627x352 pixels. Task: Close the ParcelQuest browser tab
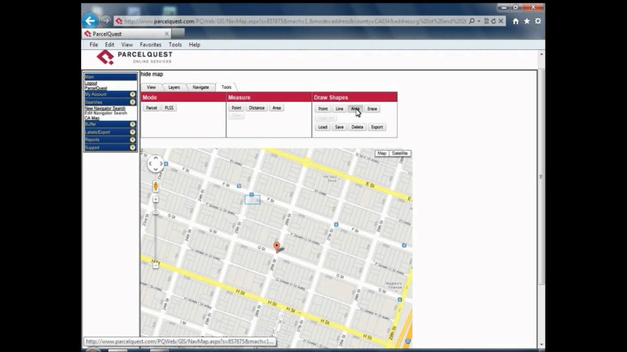click(167, 34)
